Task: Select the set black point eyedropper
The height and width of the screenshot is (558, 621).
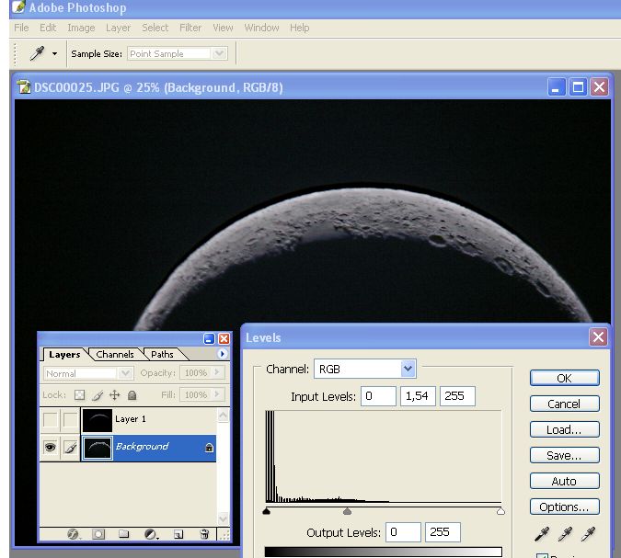Action: (542, 534)
